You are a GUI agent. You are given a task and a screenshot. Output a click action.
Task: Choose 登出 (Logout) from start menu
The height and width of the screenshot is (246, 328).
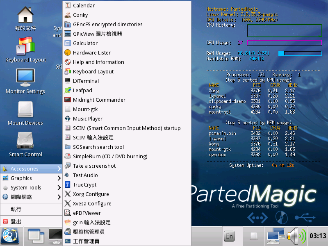(32, 221)
